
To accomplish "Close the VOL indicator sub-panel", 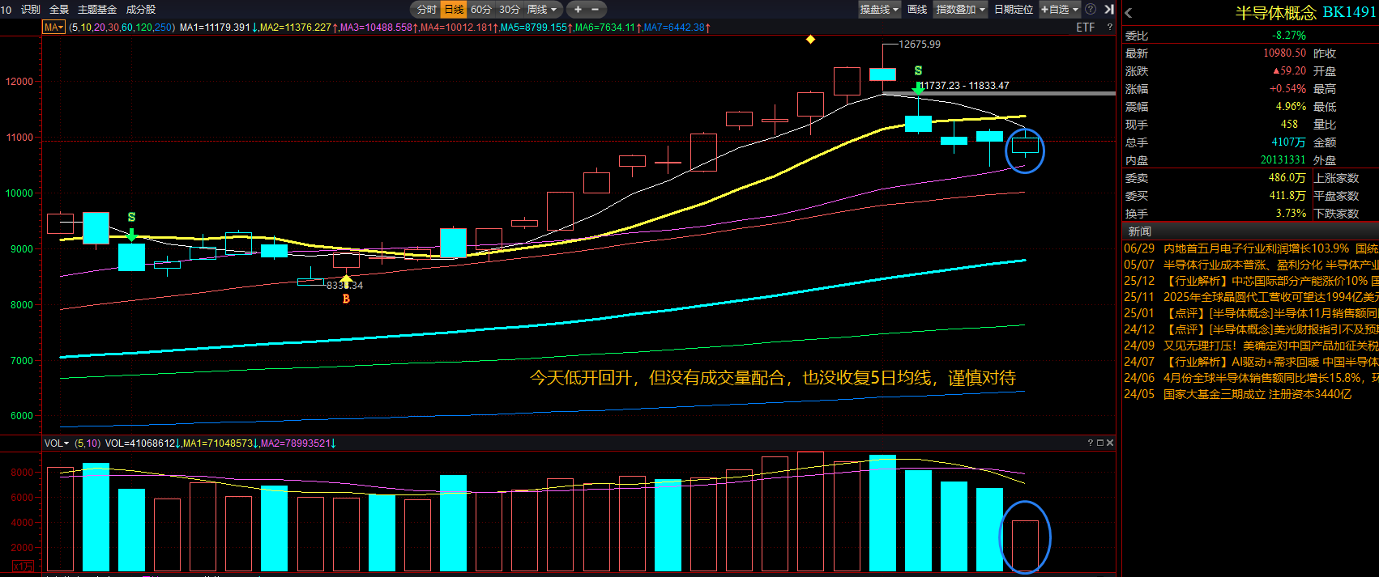I will coord(1110,443).
